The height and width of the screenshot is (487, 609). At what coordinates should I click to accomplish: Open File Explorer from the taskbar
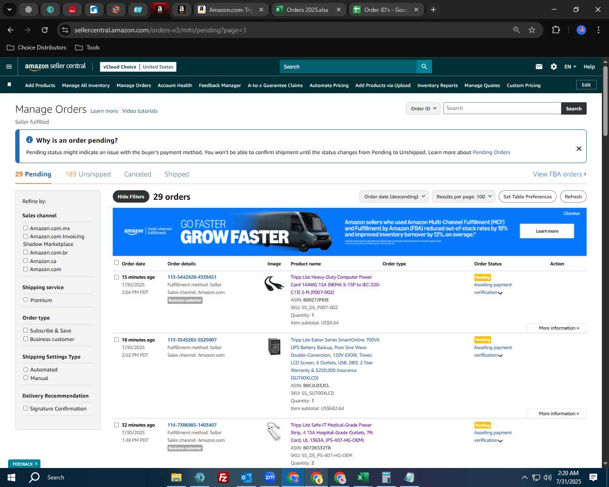tap(177, 477)
